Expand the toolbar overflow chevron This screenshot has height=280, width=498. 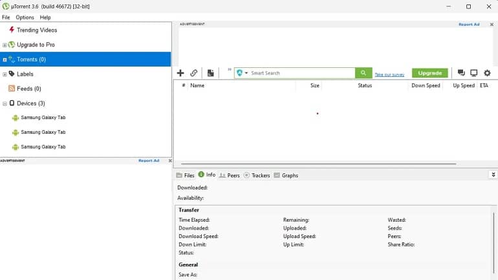(x=230, y=70)
